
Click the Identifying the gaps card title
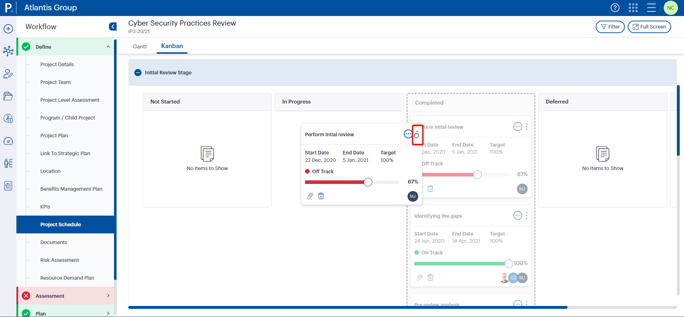(438, 216)
